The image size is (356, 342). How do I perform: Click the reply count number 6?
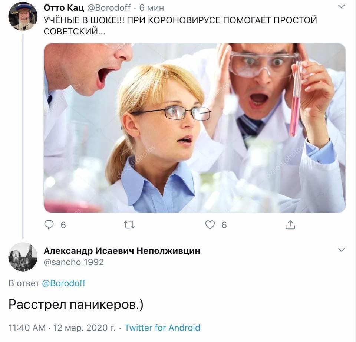click(63, 225)
